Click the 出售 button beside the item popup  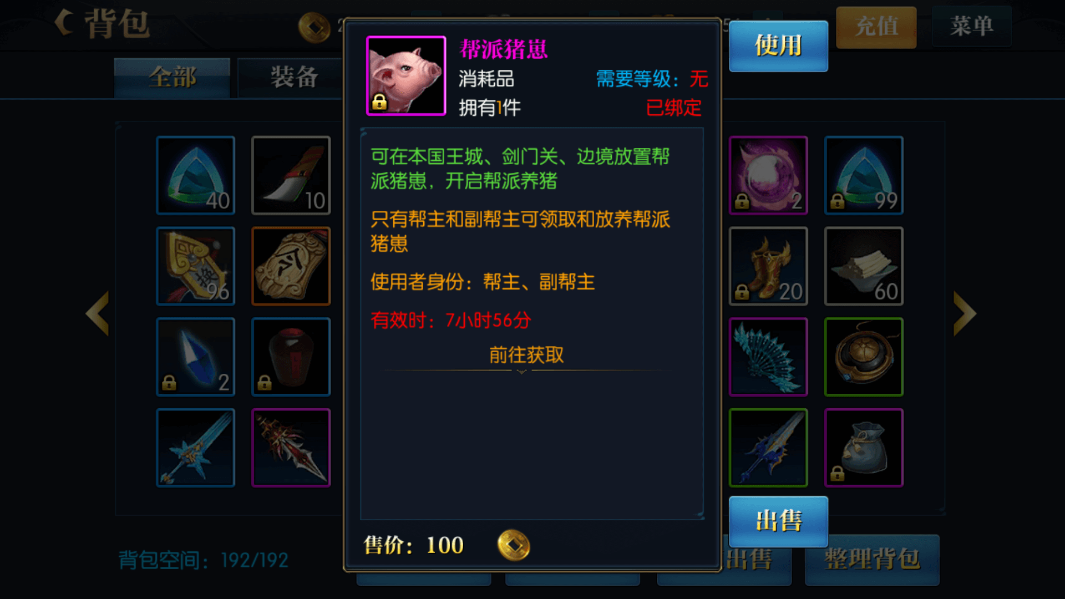pyautogui.click(x=778, y=521)
